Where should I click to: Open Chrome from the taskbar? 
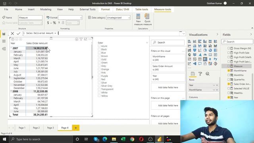click(x=132, y=139)
